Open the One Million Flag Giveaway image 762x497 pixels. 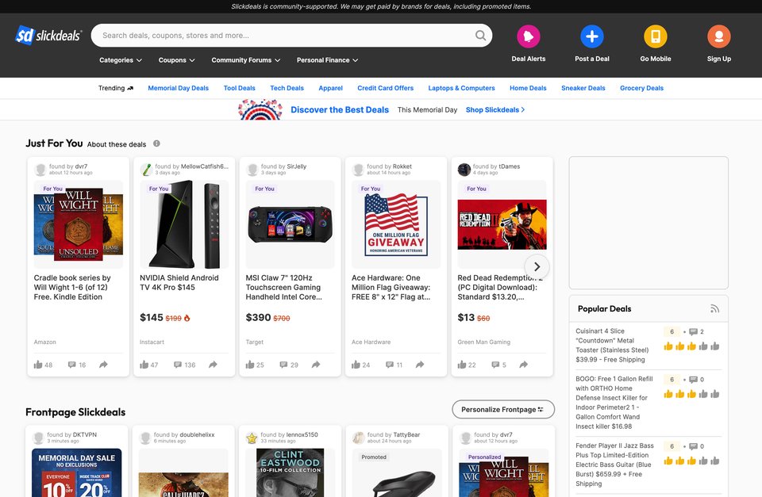[396, 224]
